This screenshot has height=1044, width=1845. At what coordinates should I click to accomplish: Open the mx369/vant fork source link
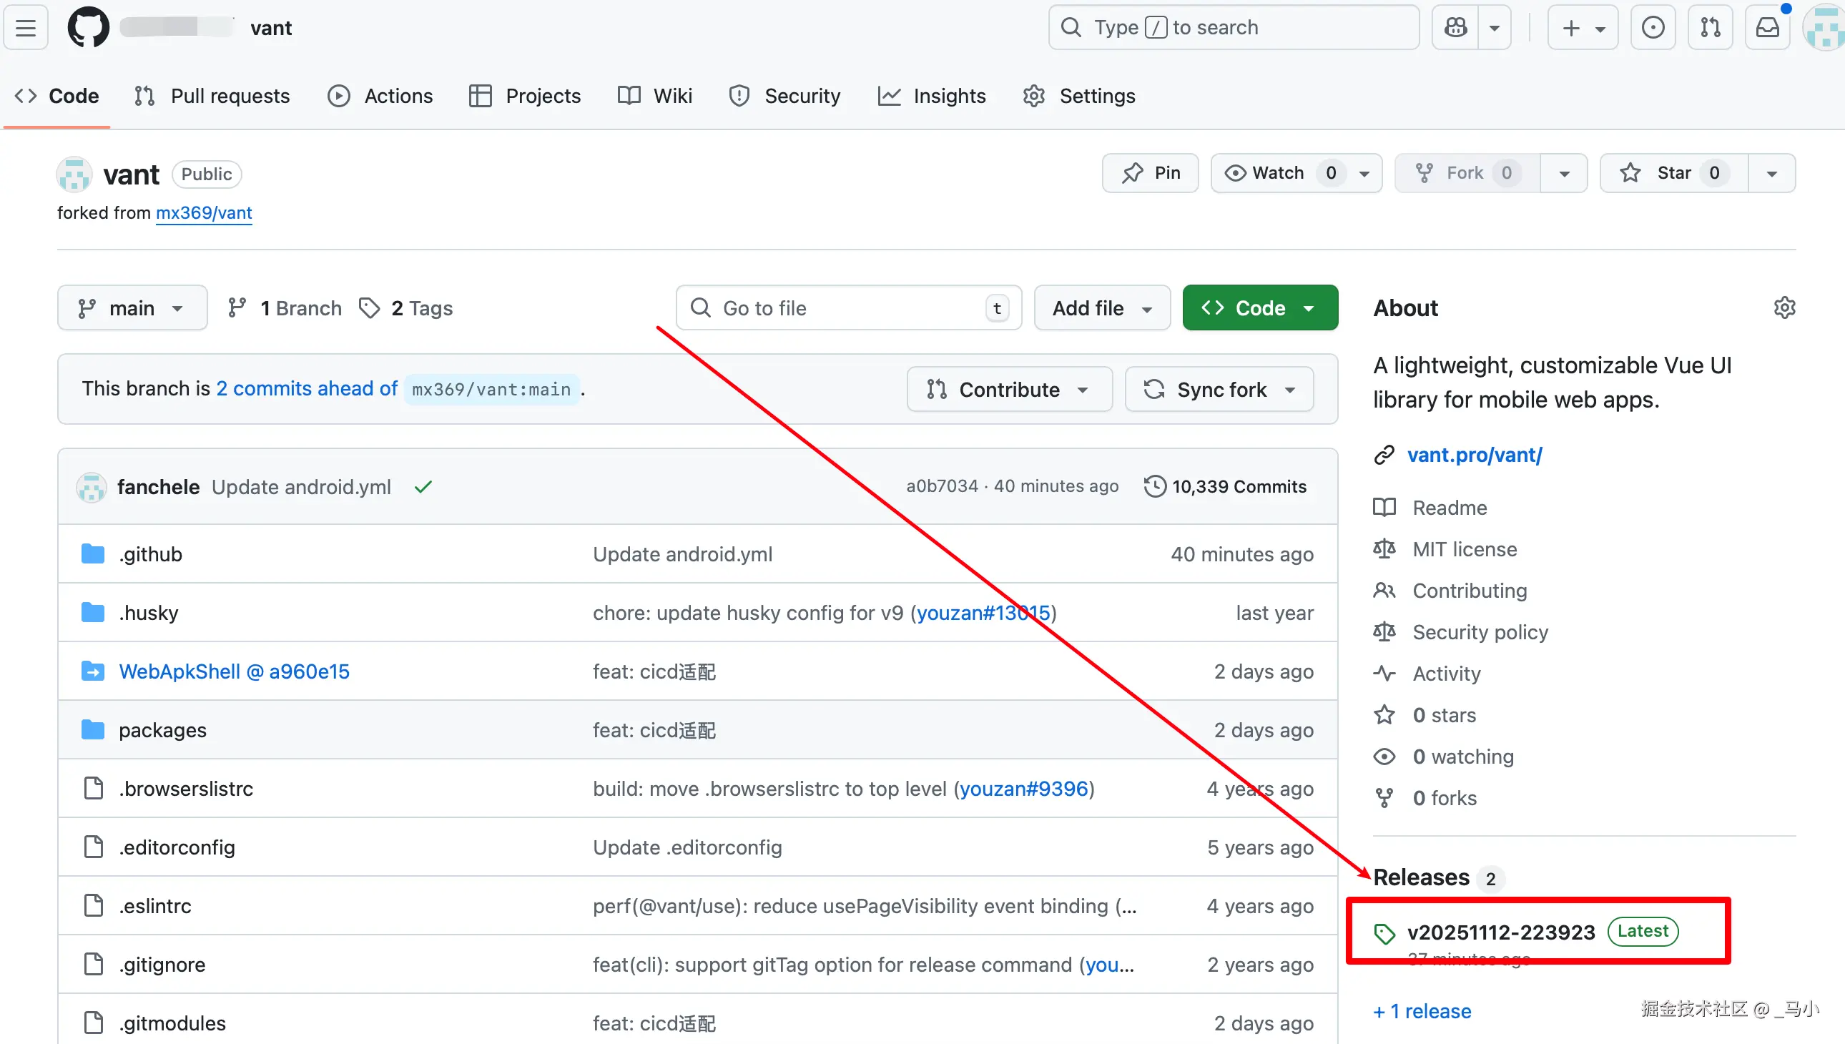204,213
